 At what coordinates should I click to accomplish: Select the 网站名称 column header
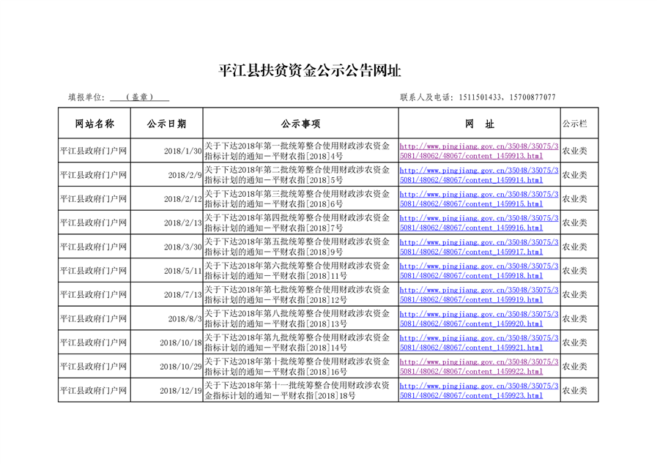coord(94,124)
